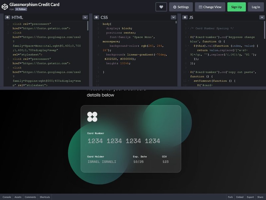The height and width of the screenshot is (200, 266).
Task: Click the '/* Card Number Spacing */' comment
Action: click(212, 28)
